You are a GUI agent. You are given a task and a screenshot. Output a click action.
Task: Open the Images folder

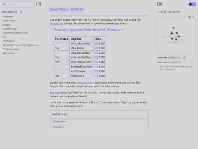(x=6, y=25)
